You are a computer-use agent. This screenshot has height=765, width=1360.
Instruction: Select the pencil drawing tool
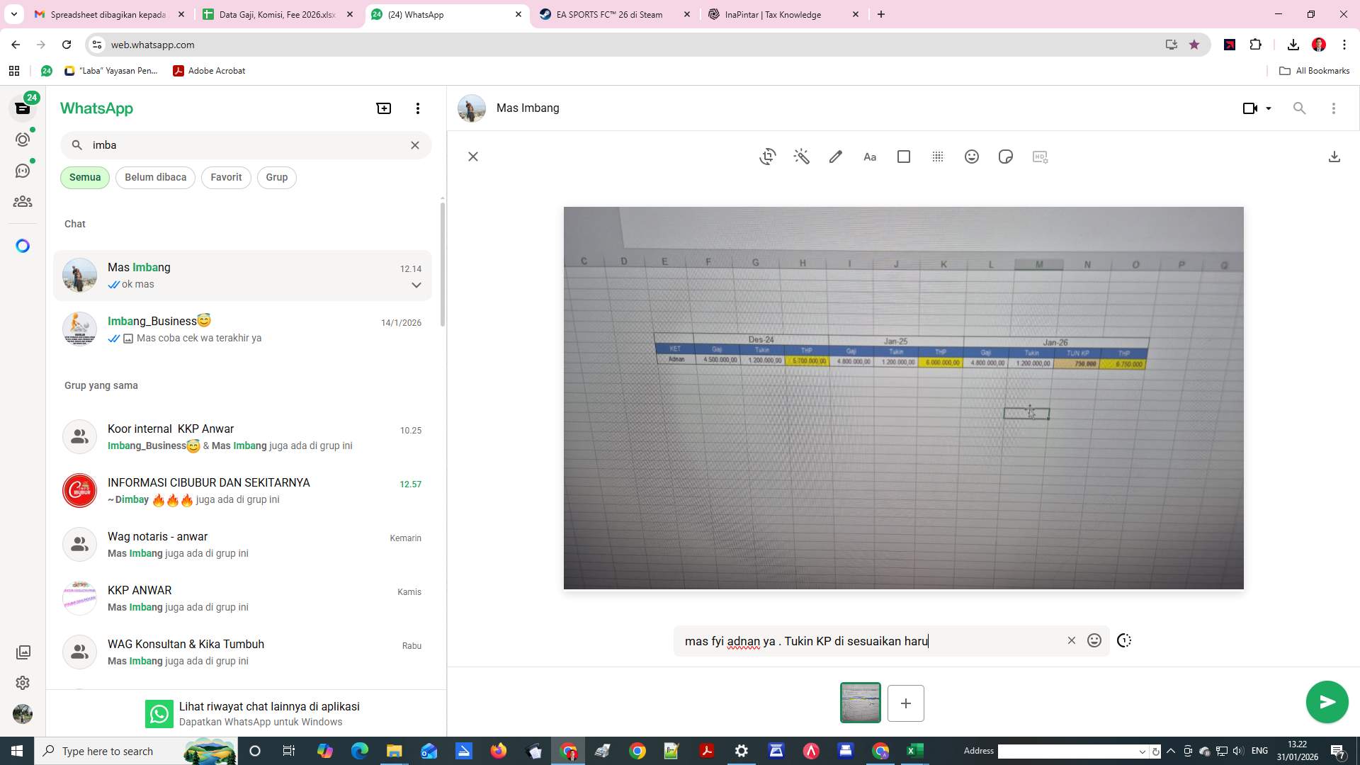[835, 157]
